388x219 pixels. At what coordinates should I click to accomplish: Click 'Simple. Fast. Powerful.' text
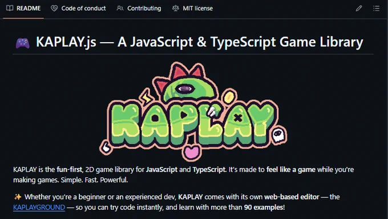94,180
